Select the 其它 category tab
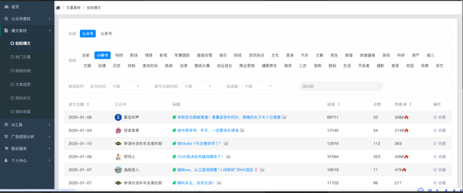This screenshot has height=193, width=463. point(439,66)
